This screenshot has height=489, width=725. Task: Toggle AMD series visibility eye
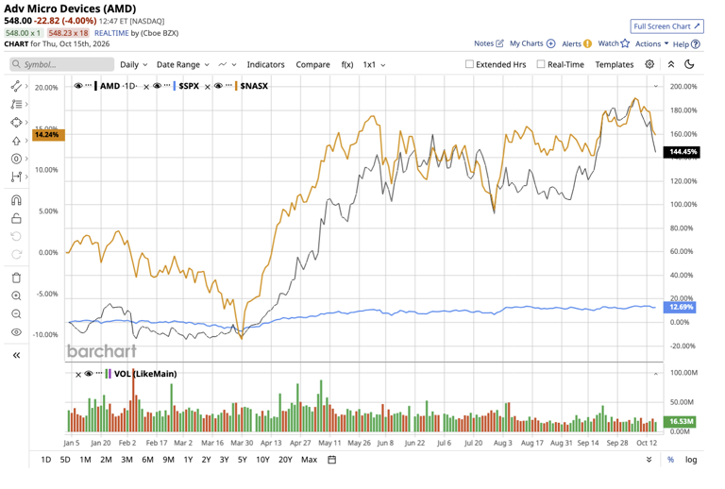[78, 86]
